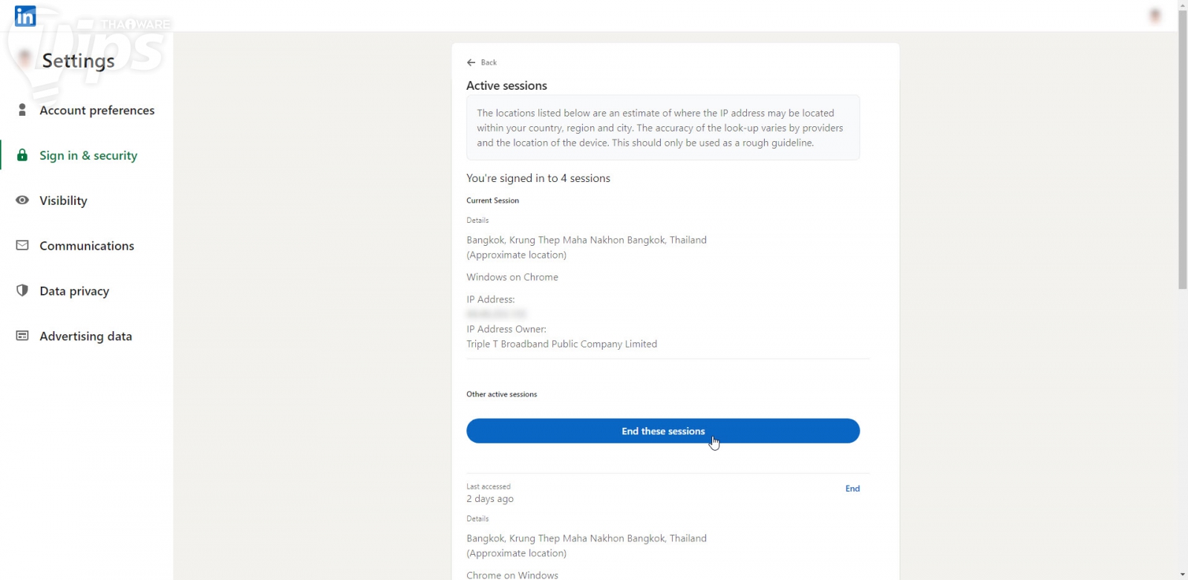Click the Data privacy shield icon
1188x580 pixels.
point(22,290)
